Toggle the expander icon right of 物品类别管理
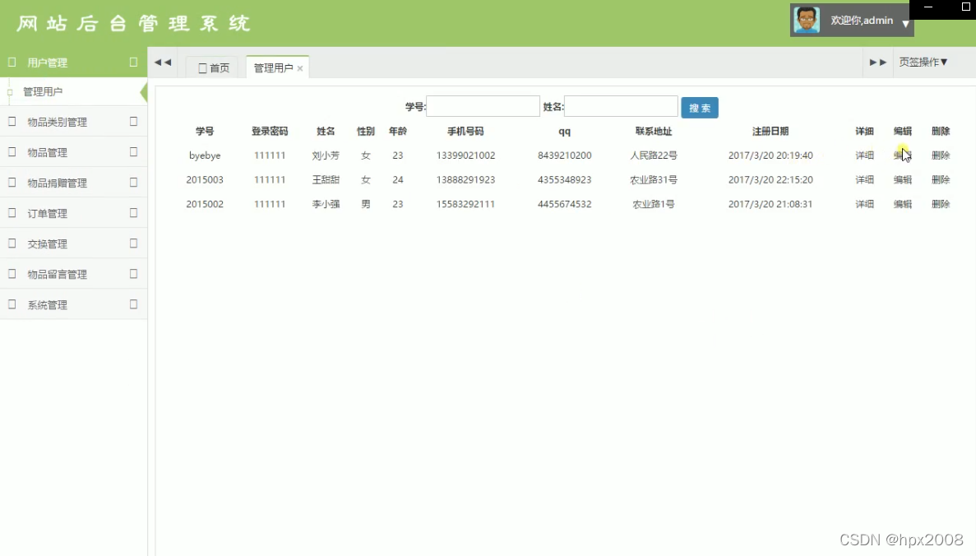Screen dimensions: 976x556 point(133,122)
